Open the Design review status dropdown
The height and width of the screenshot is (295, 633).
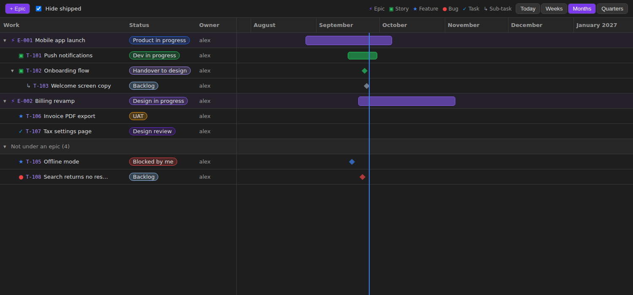coord(152,131)
